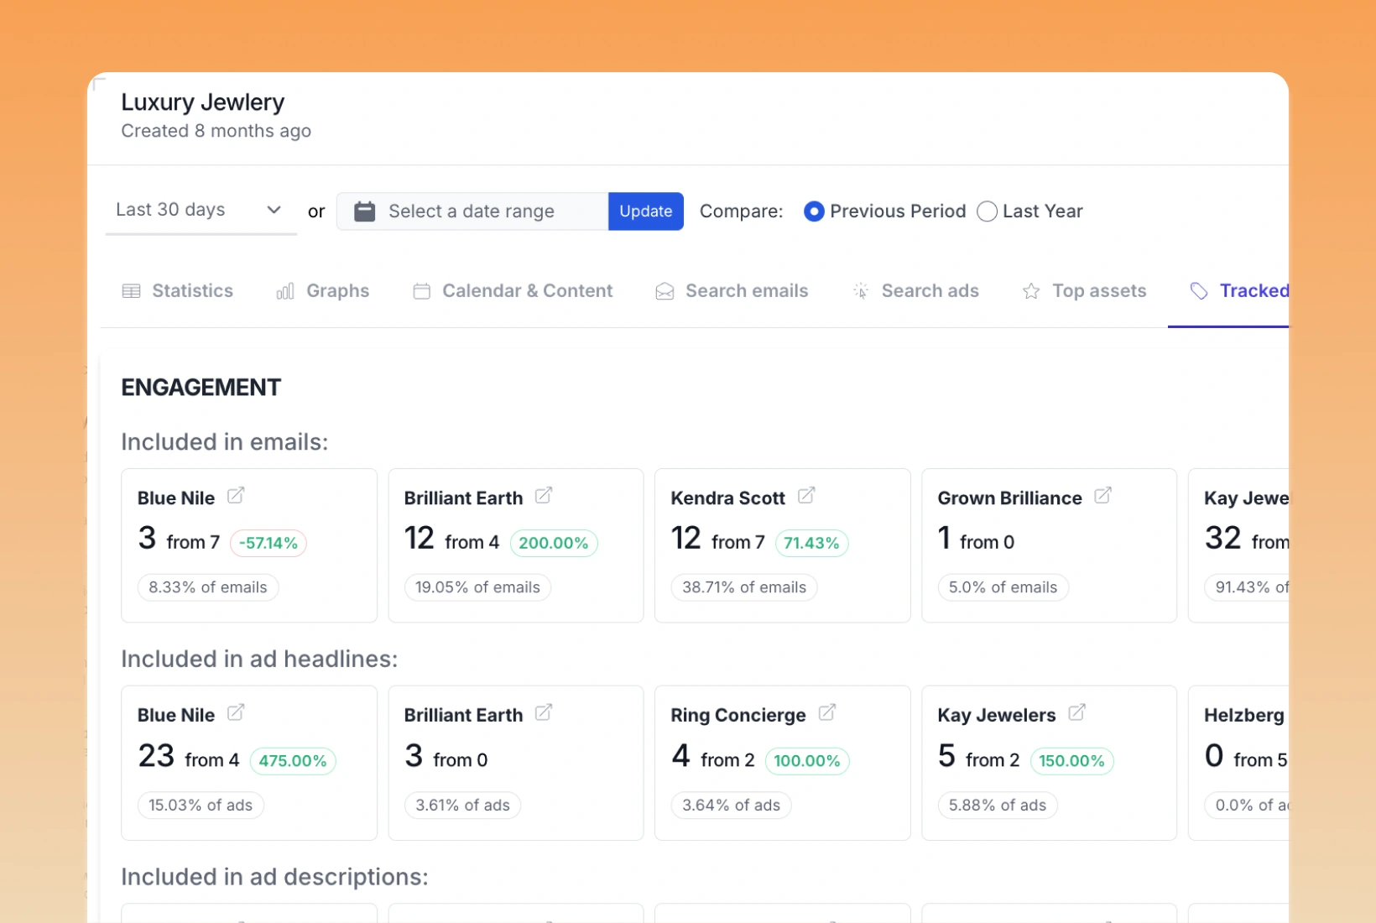Open Grown Brilliance external link icon

1103,496
